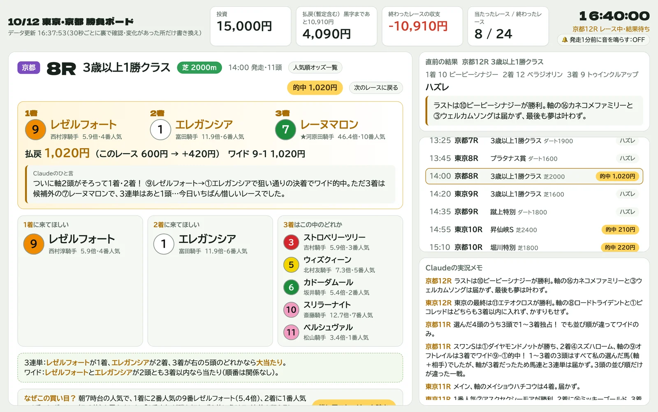The width and height of the screenshot is (658, 412).
Task: Select the 14:35 京都9R 蹴上特別 row
Action: click(534, 212)
